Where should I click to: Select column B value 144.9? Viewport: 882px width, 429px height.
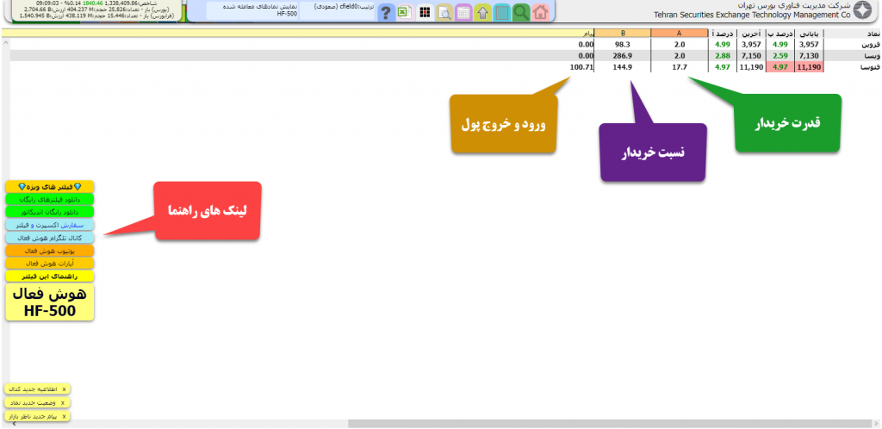coord(623,67)
